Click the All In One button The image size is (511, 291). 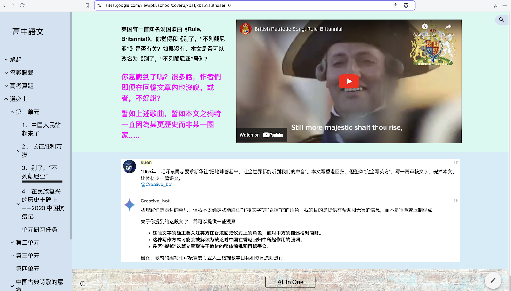(290, 282)
